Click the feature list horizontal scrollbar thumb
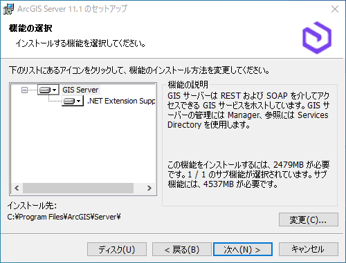The width and height of the screenshot is (346, 263). pos(78,188)
